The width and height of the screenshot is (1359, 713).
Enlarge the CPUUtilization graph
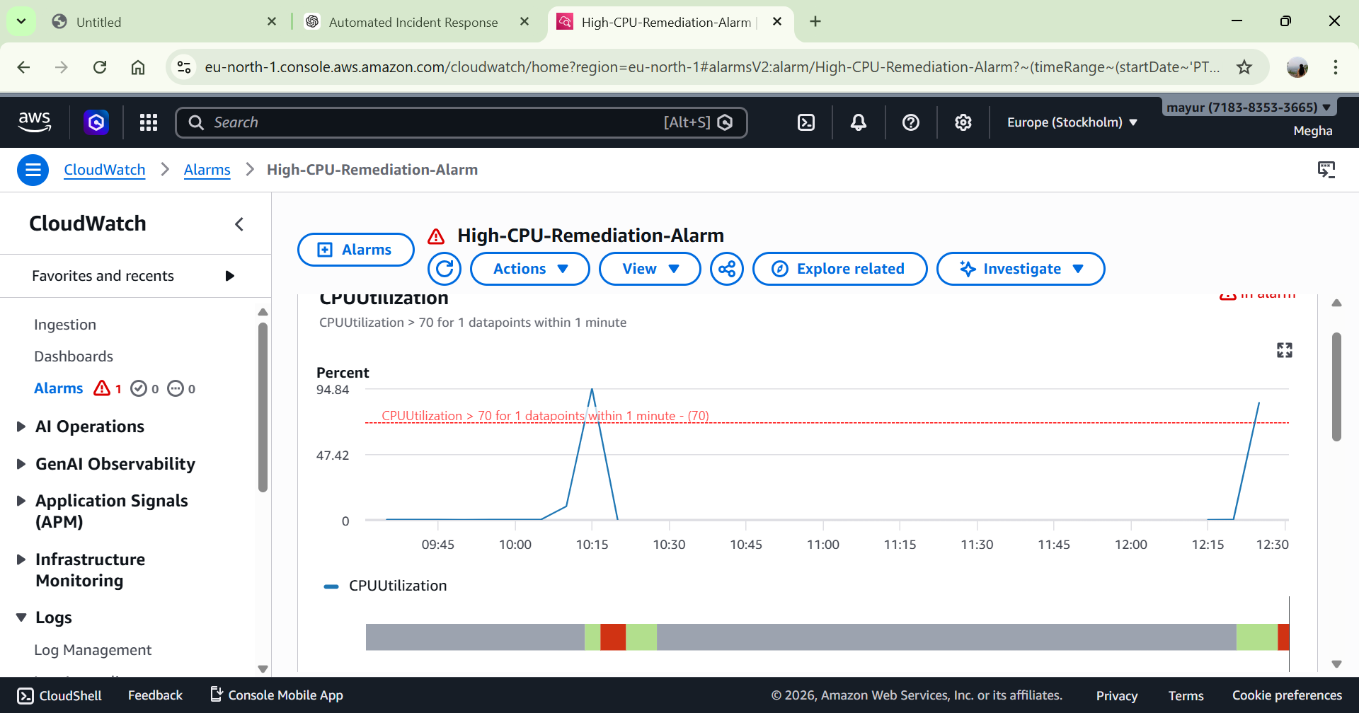tap(1285, 350)
